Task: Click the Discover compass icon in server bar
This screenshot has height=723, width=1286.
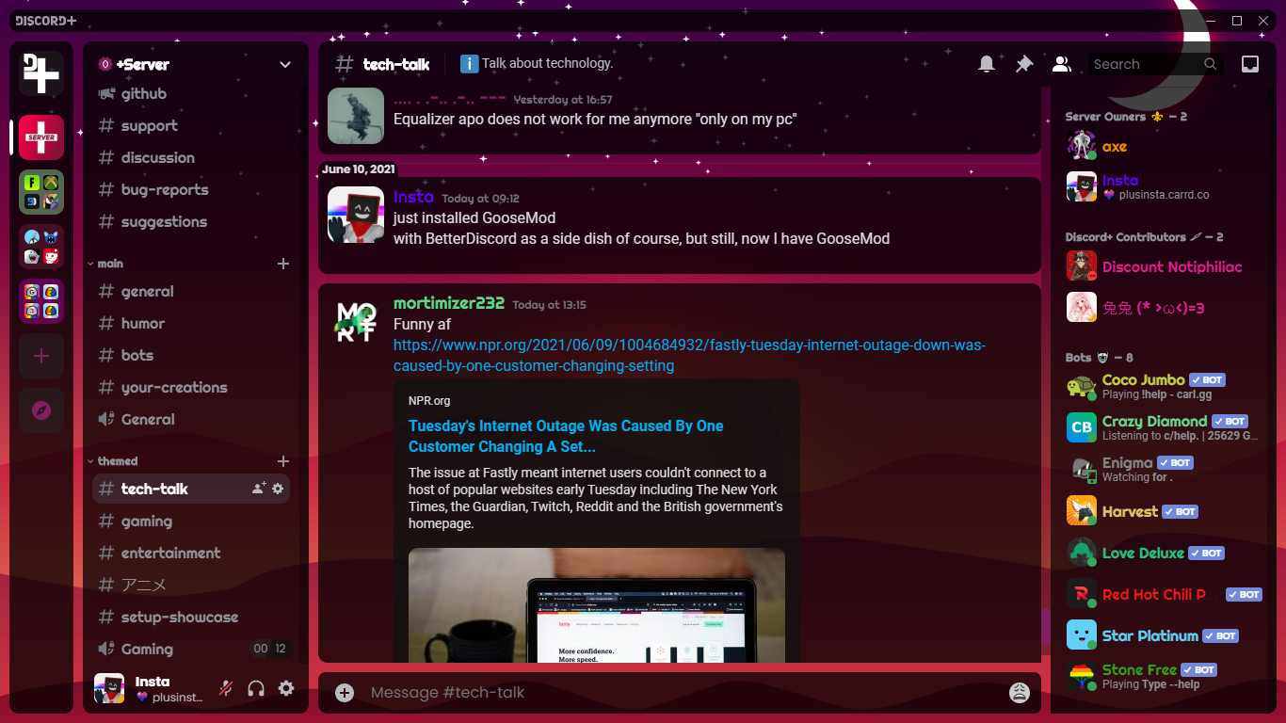Action: point(40,410)
